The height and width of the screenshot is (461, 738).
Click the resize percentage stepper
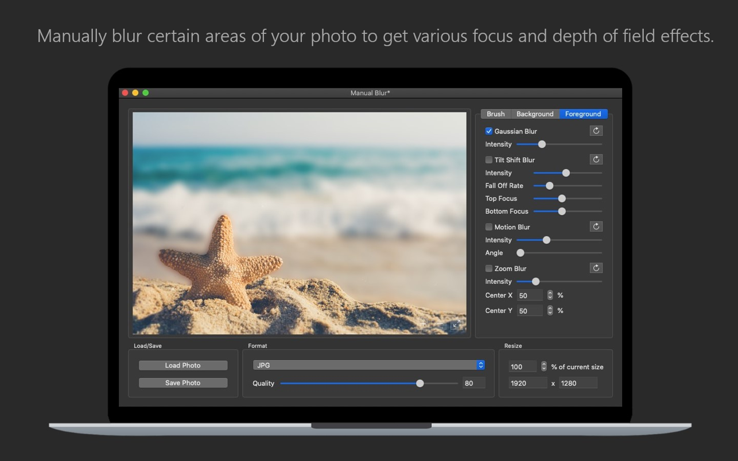544,366
